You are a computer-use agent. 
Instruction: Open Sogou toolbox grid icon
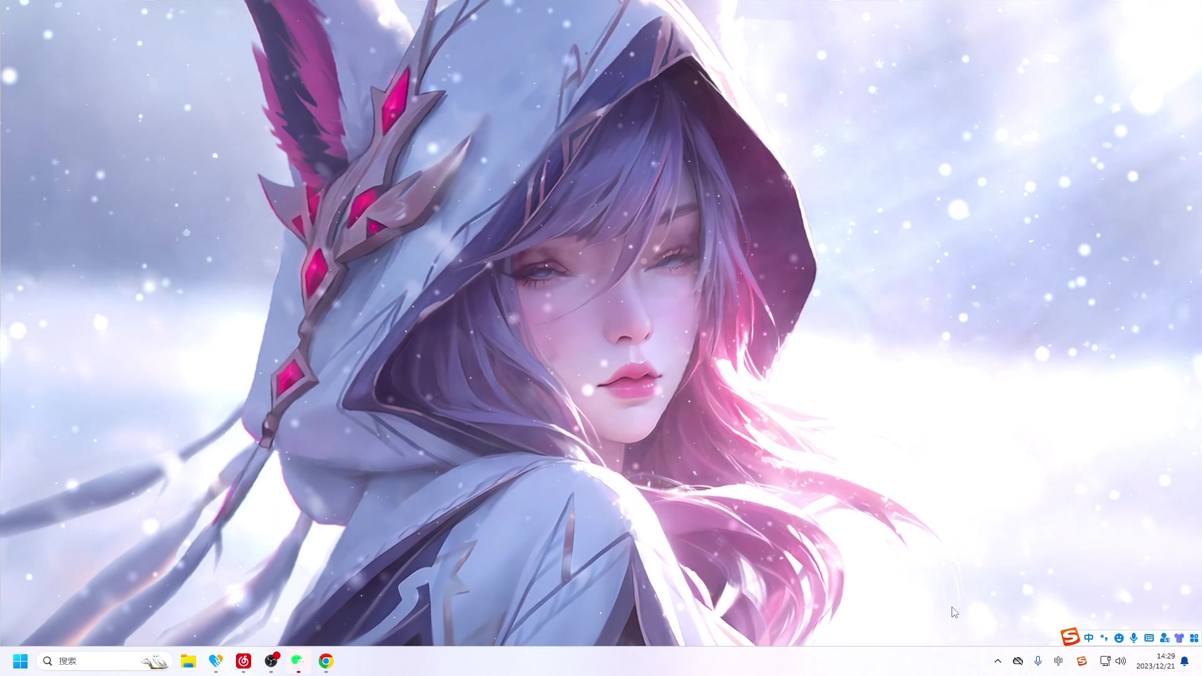tap(1194, 638)
